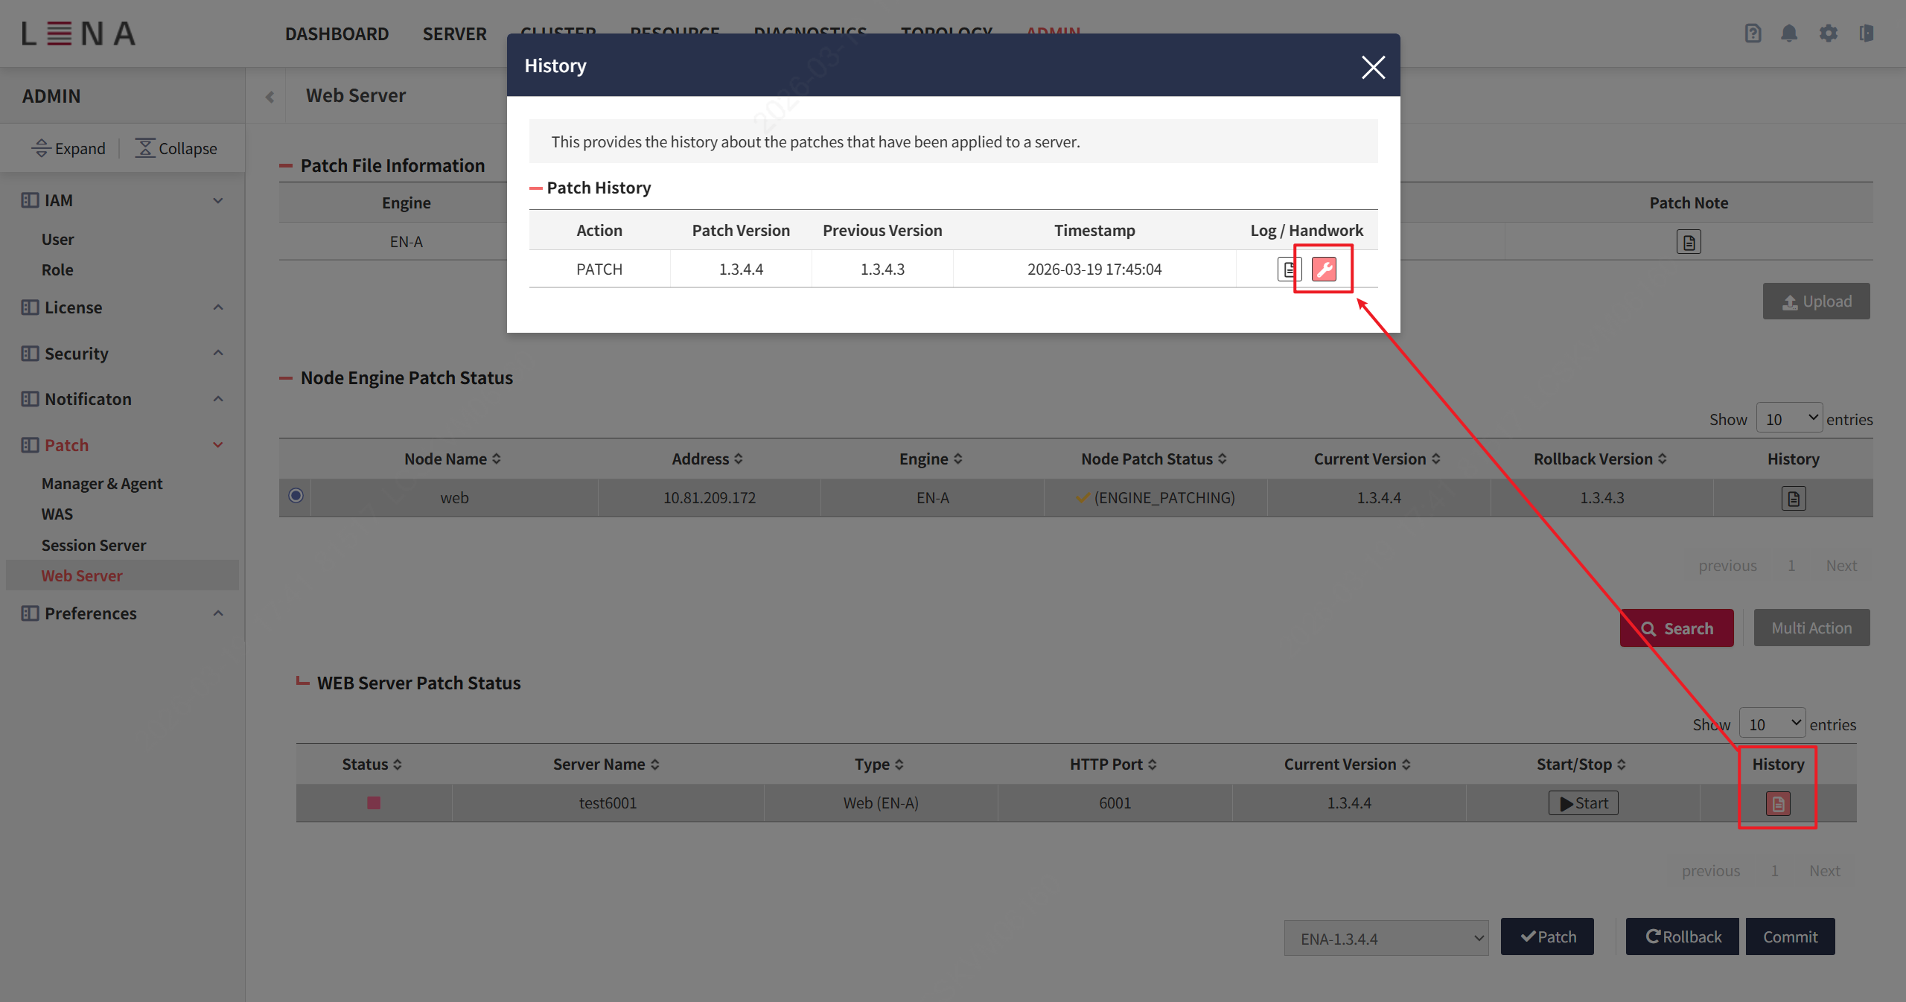Click the Notificaton menu panel icon
This screenshot has width=1906, height=1002.
[x=30, y=399]
